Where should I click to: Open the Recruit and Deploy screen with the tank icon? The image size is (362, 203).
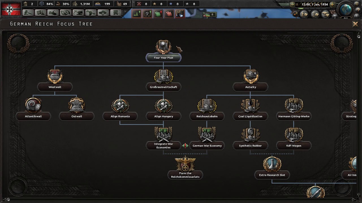pos(103,13)
